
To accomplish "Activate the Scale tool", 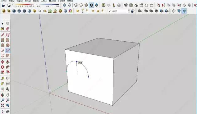I will tap(2, 72).
